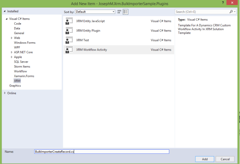Open the Sort by Default dropdown
Image resolution: width=240 pixels, height=164 pixels.
click(95, 12)
